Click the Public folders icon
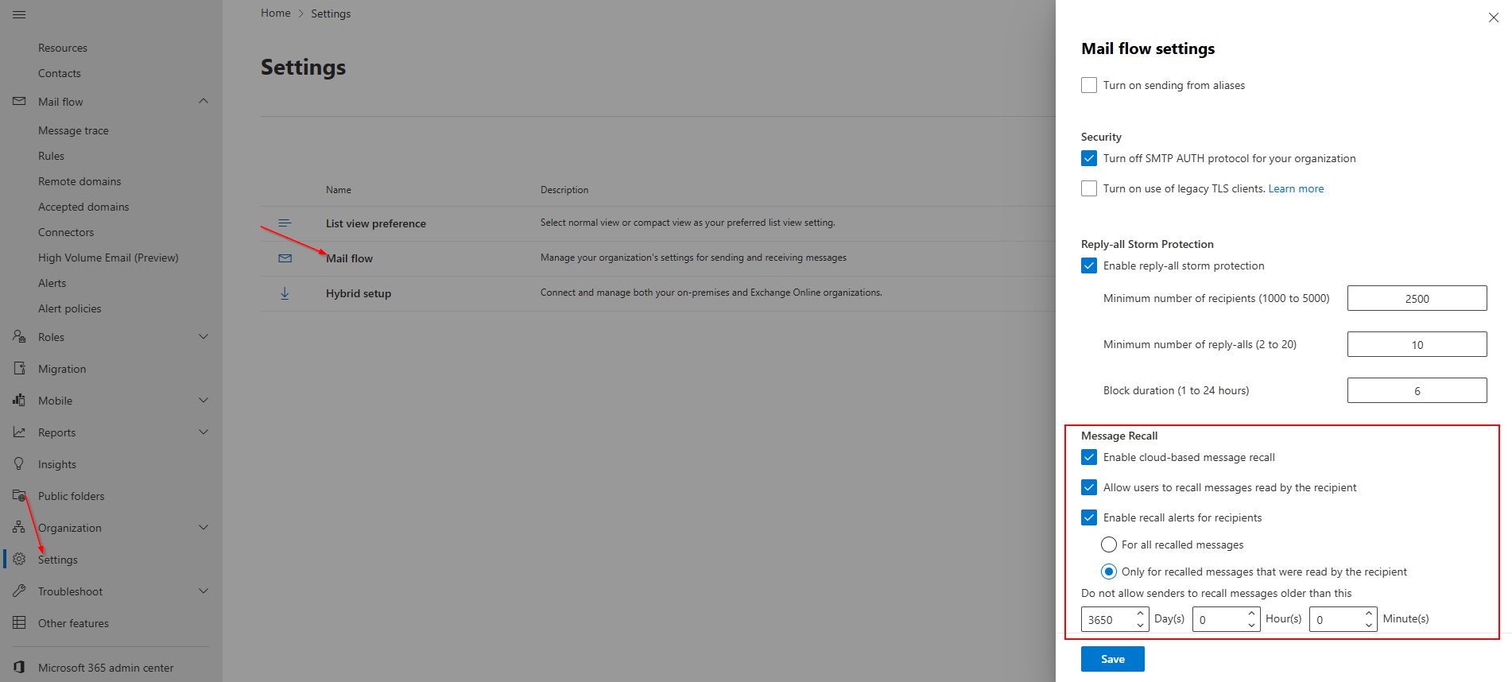The height and width of the screenshot is (682, 1512). [x=19, y=496]
